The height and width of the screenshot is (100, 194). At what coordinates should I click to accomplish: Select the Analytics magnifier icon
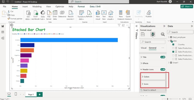[x=163, y=34]
